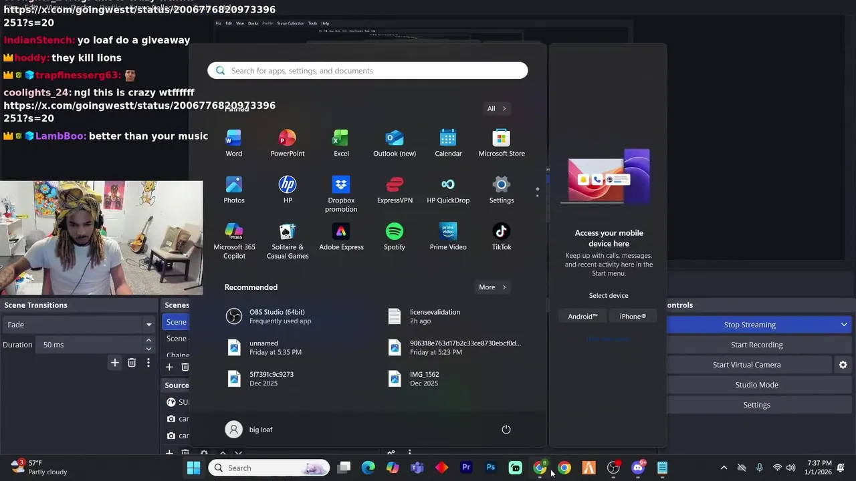Enable Studio Mode
This screenshot has height=481, width=856.
click(x=756, y=385)
